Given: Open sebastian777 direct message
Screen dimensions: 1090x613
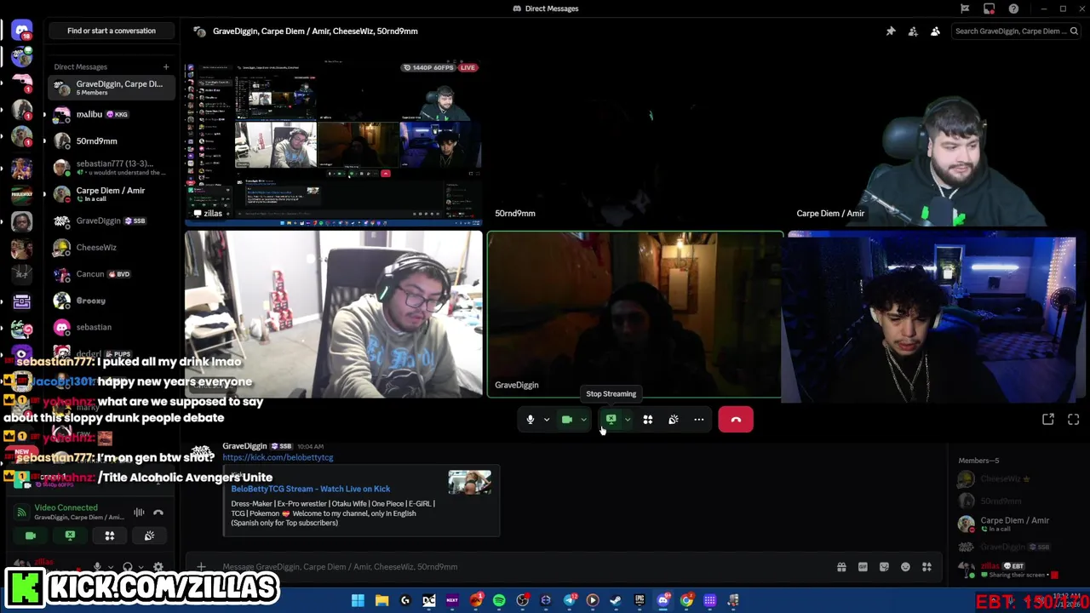Looking at the screenshot, I should click(112, 167).
